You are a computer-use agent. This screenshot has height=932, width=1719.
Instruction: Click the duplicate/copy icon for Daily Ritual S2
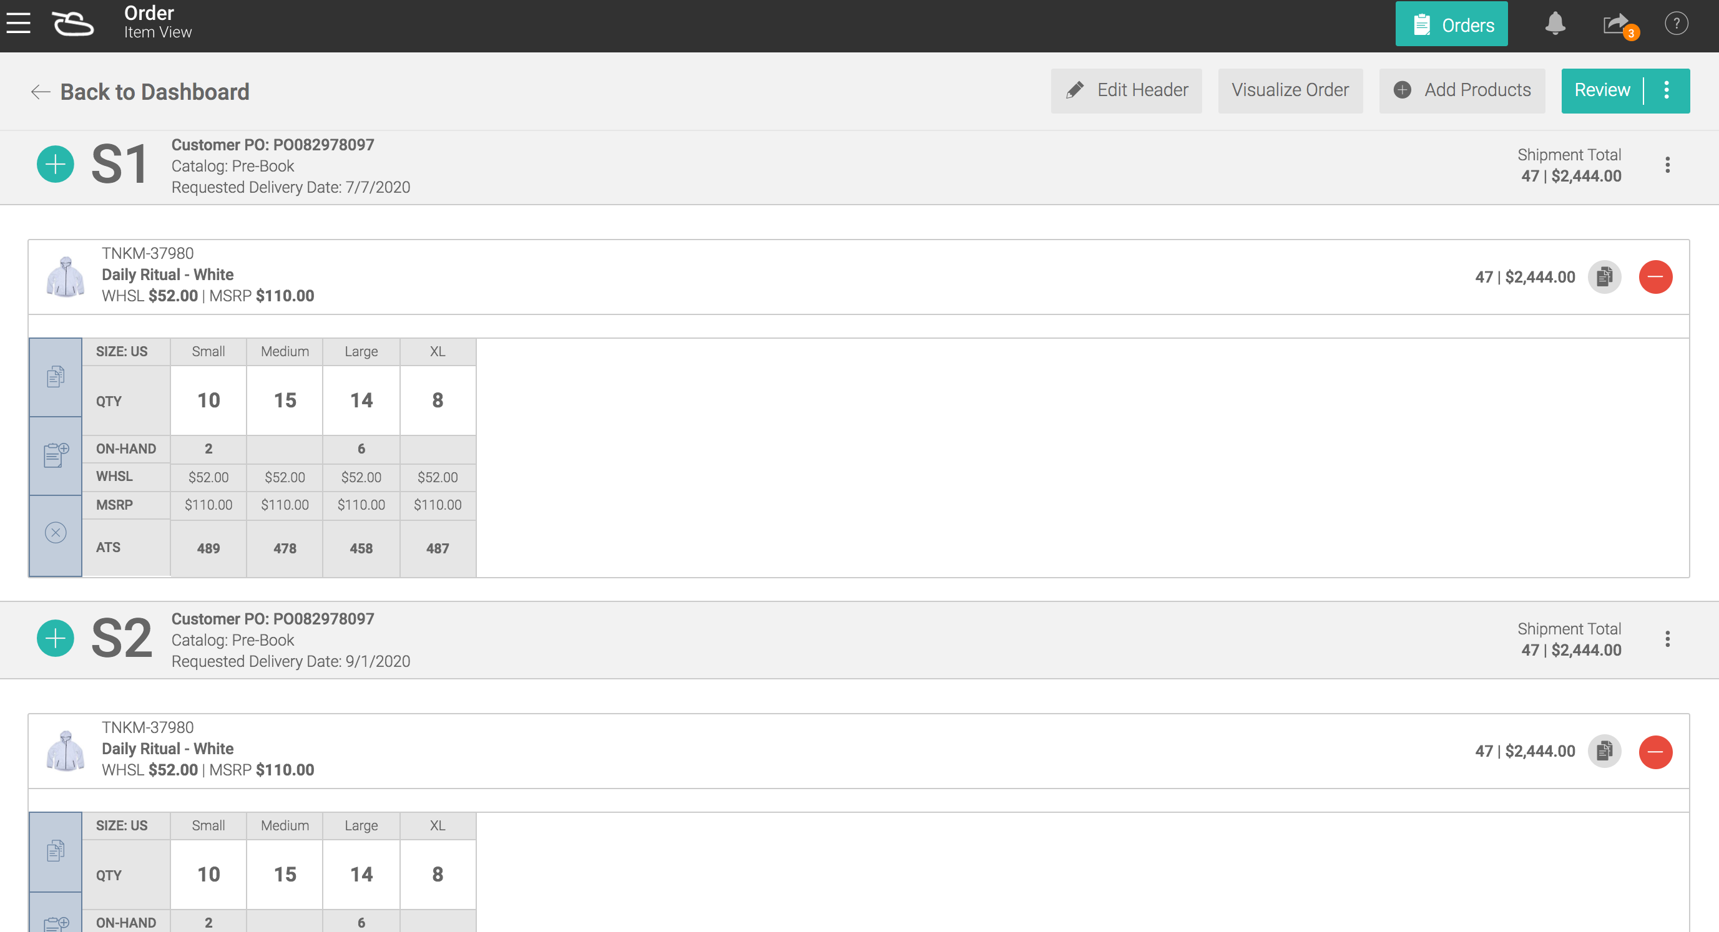coord(1604,752)
